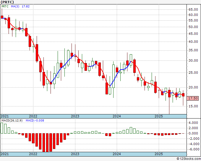Viewport: 201px width, 161px height.
Task: Click 2025 on the MACD timeline
Action: point(159,154)
